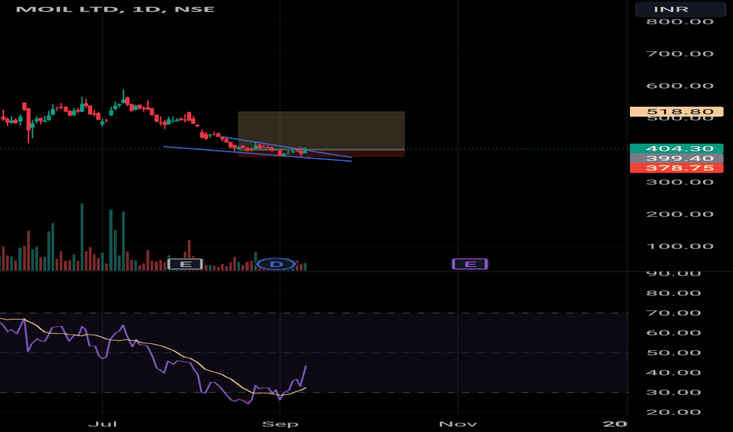Screen dimensions: 733x432
Task: Click the MOIL LTD, 1D, NSE title
Action: pos(115,9)
